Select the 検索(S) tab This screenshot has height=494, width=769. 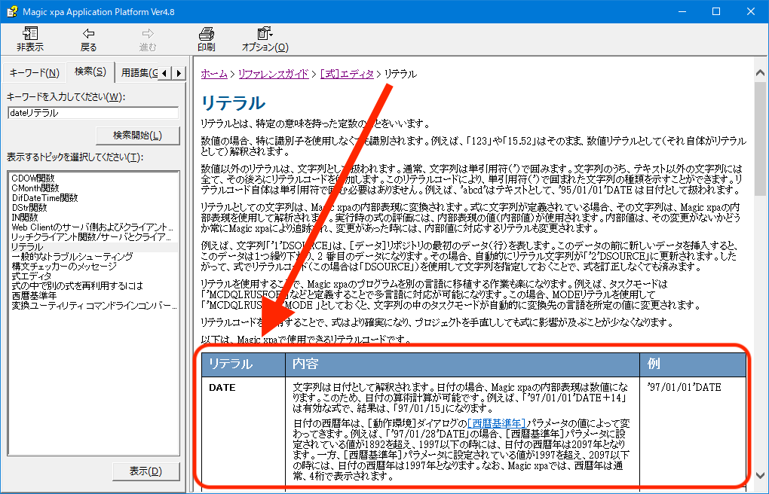pyautogui.click(x=90, y=72)
